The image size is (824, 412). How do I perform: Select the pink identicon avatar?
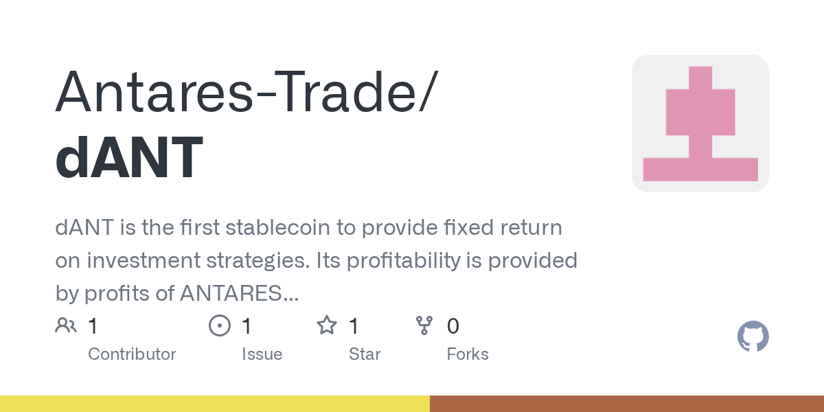pyautogui.click(x=700, y=124)
